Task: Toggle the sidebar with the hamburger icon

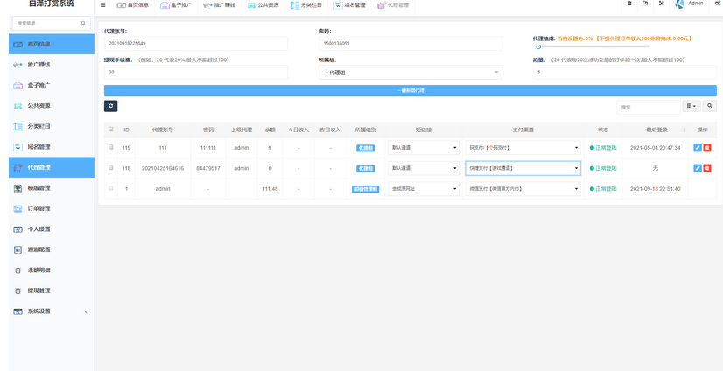Action: click(102, 5)
